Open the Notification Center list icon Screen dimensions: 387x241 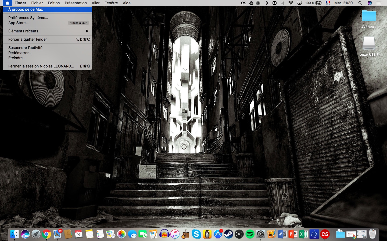(378, 3)
